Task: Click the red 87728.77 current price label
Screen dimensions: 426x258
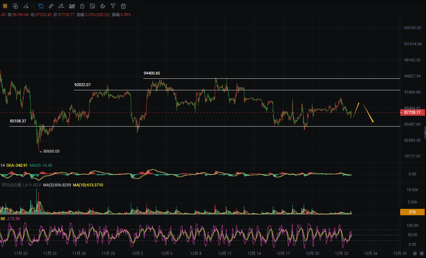Action: (412, 112)
